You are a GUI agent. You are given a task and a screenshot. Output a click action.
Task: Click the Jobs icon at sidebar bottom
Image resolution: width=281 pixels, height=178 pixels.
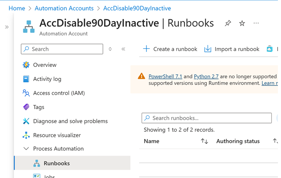click(37, 176)
